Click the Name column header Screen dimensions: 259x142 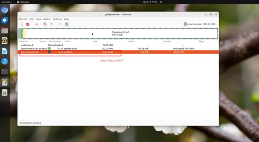43,41
